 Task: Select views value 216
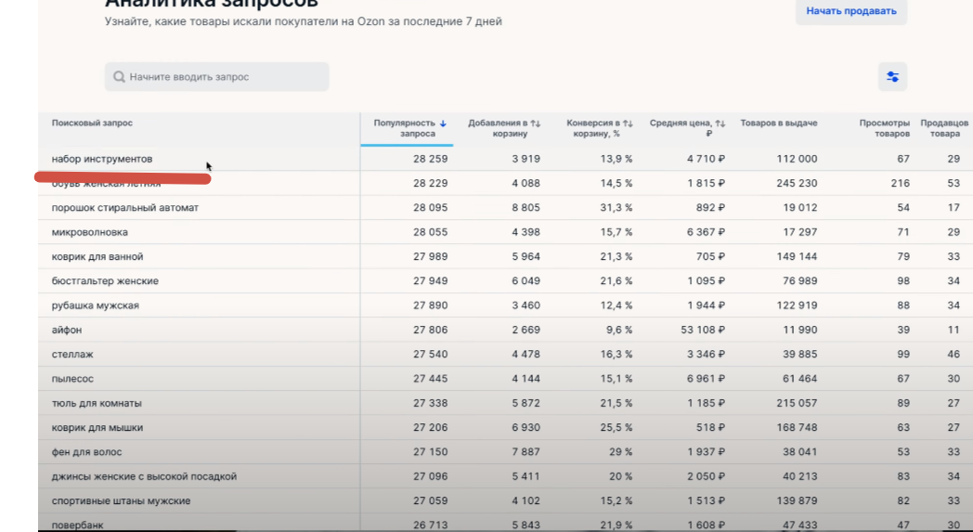tap(900, 183)
